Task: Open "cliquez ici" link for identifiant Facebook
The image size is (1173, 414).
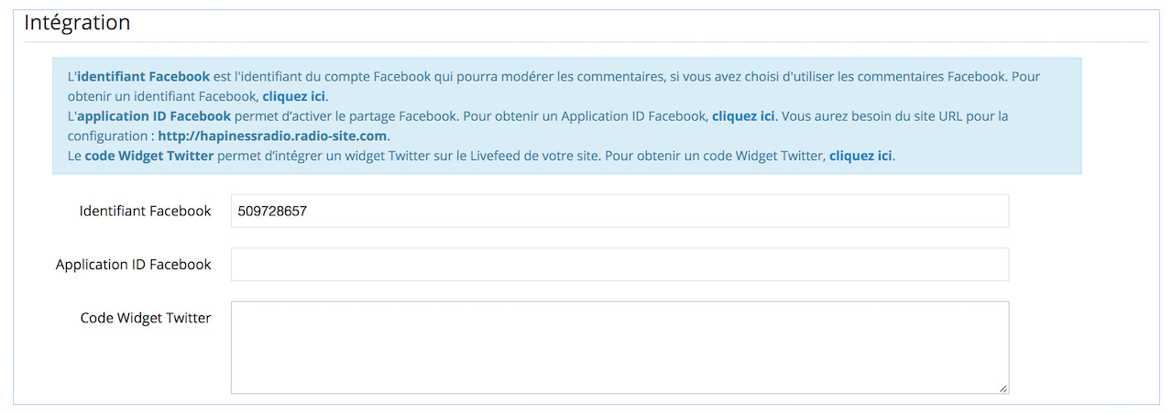Action: coord(294,96)
